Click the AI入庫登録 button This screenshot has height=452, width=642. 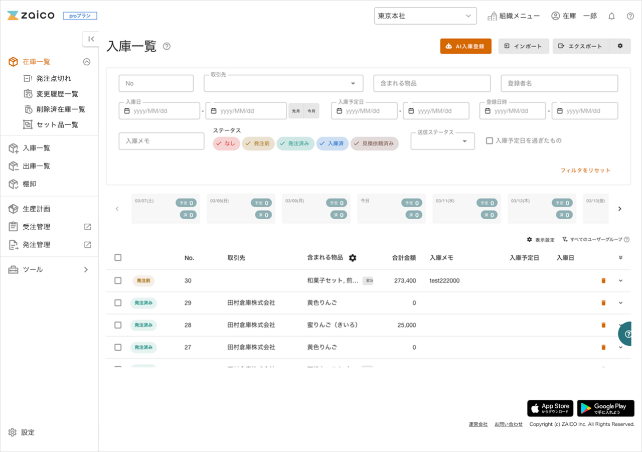click(x=465, y=46)
